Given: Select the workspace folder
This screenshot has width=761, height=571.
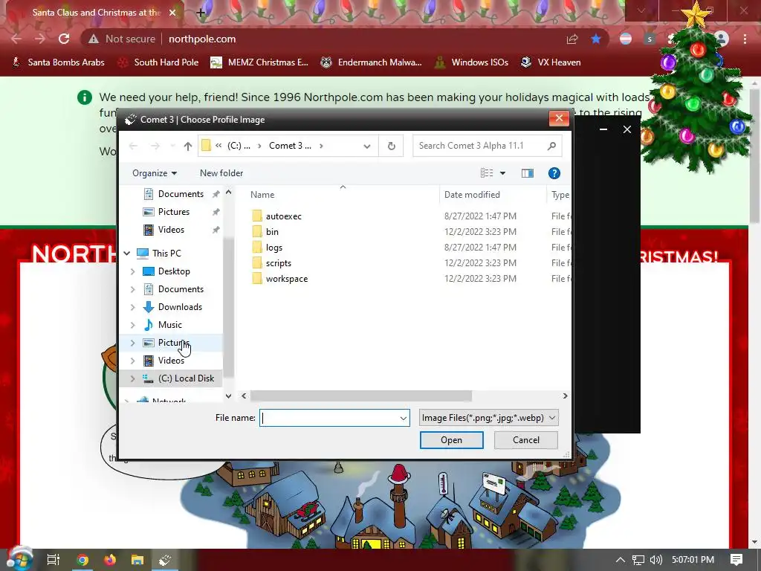Looking at the screenshot, I should (286, 279).
